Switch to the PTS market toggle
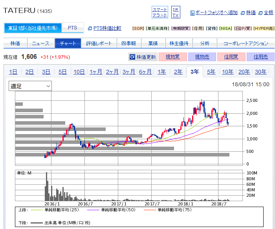 point(73,28)
